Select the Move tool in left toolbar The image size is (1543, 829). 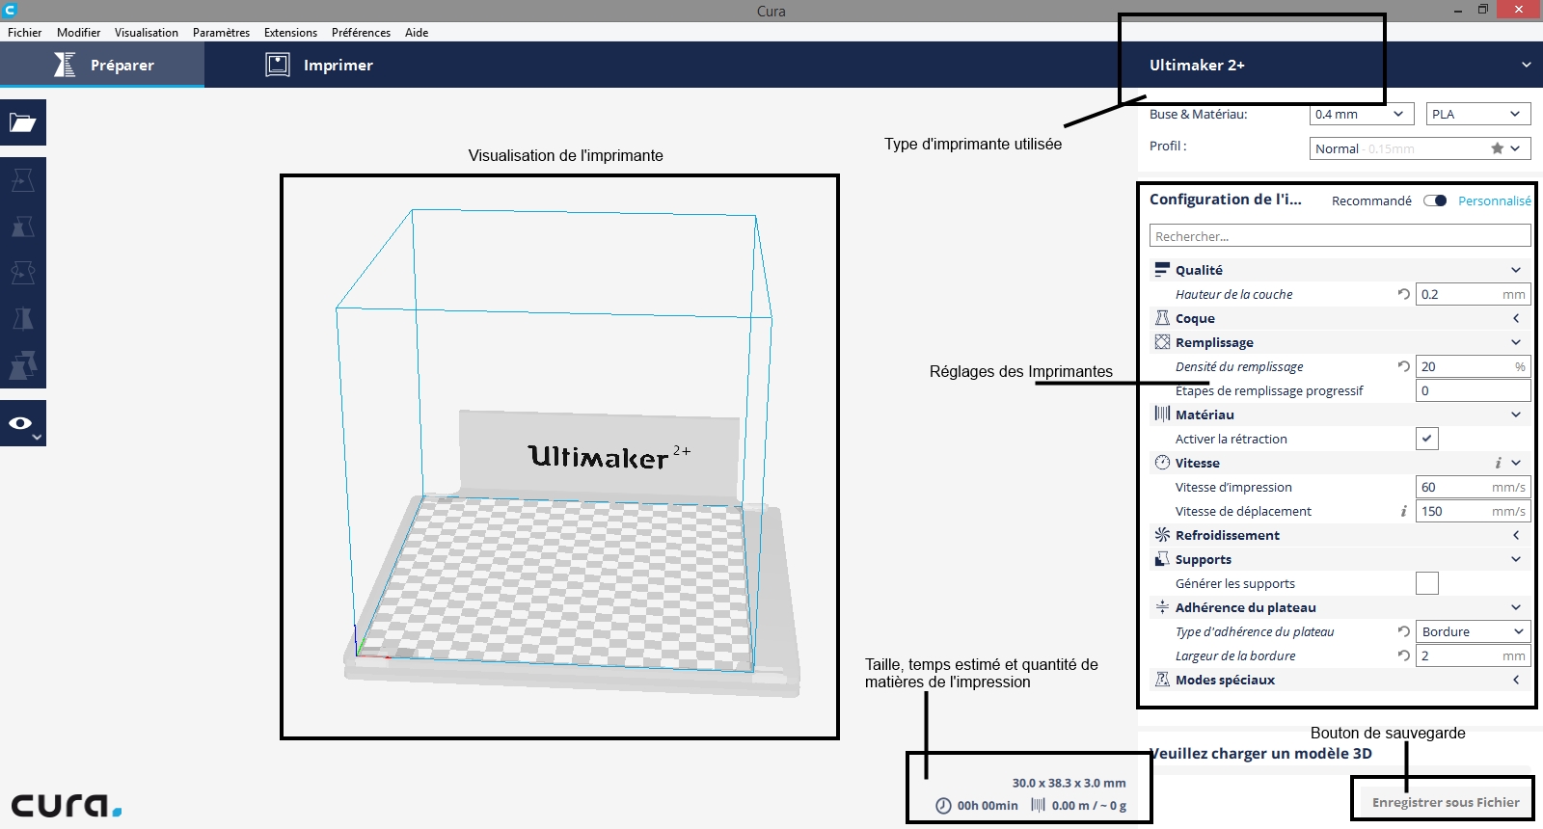point(22,180)
